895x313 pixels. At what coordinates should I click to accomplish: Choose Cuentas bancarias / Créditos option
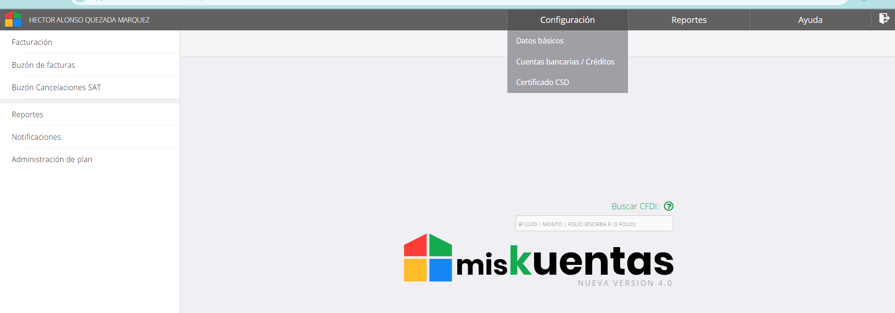coord(565,62)
